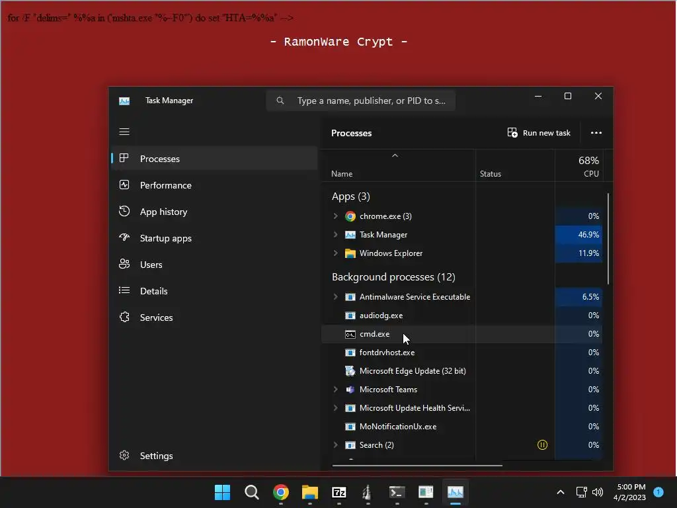This screenshot has width=677, height=508.
Task: Expand Microsoft Update Health Service row
Action: (x=335, y=407)
